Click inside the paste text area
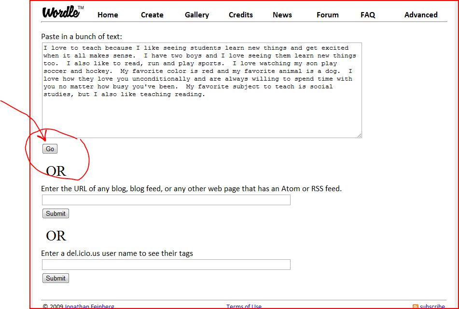 click(x=202, y=90)
